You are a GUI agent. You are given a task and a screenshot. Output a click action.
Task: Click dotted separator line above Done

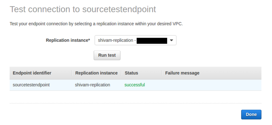pyautogui.click(x=136, y=103)
